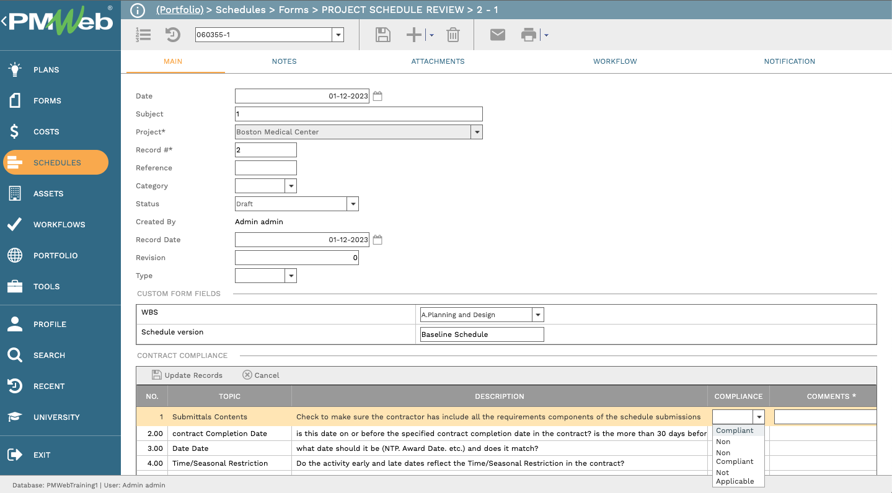Save the record with the floppy disk icon
The image size is (892, 493).
383,35
